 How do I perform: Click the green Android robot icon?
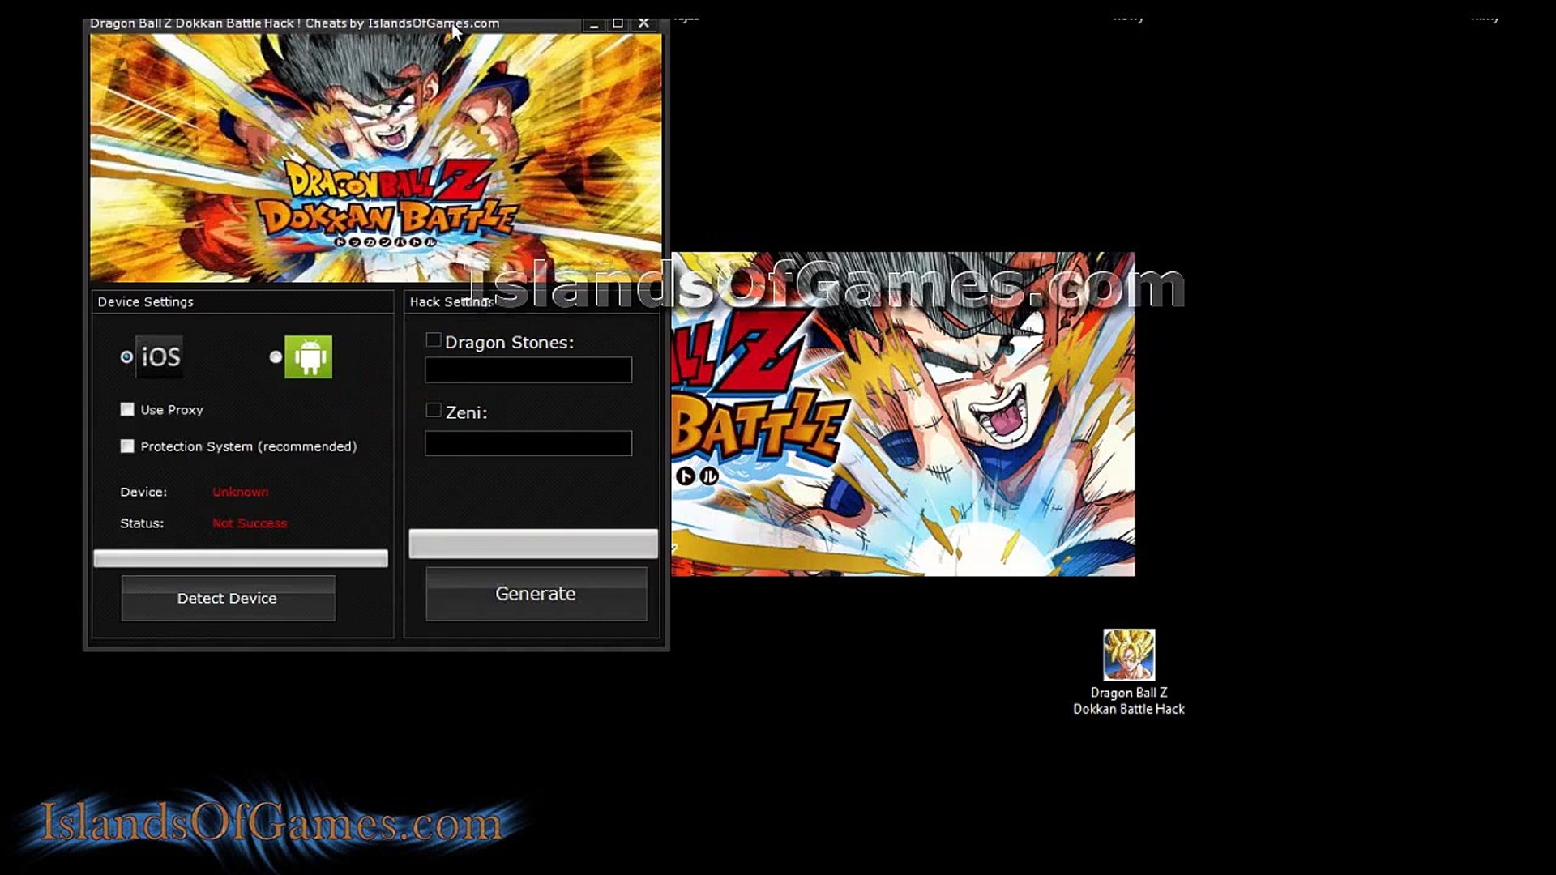[x=308, y=356]
